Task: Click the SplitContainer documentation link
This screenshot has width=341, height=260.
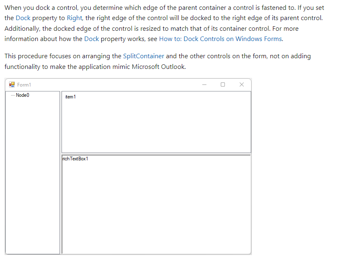Action: click(143, 56)
